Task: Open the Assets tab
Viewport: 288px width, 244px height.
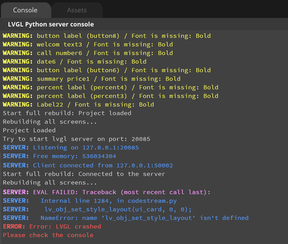Action: click(77, 10)
